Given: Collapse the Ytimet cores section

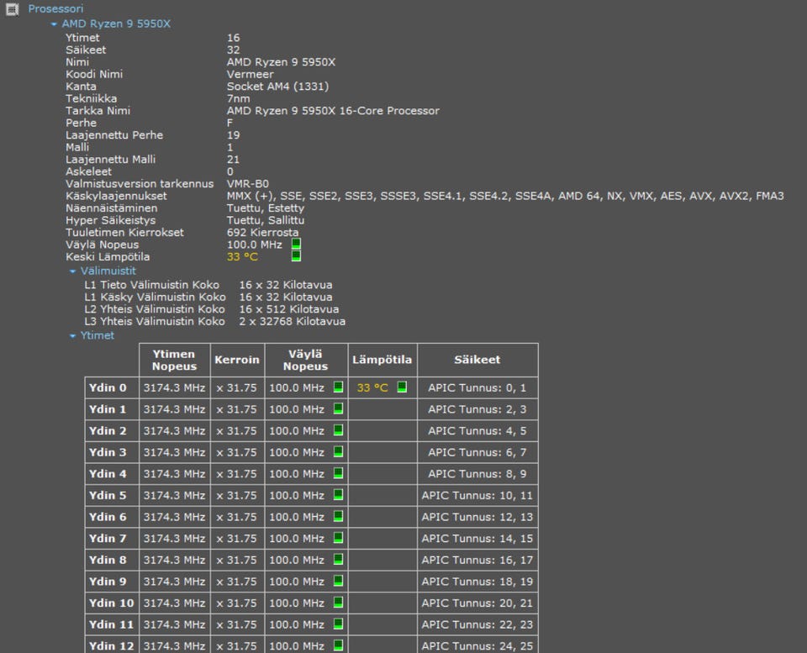Looking at the screenshot, I should point(73,336).
